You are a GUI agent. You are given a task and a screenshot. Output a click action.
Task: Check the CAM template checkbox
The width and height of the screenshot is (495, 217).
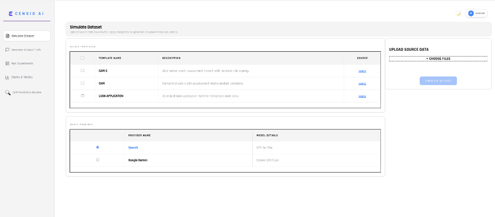pyautogui.click(x=83, y=83)
